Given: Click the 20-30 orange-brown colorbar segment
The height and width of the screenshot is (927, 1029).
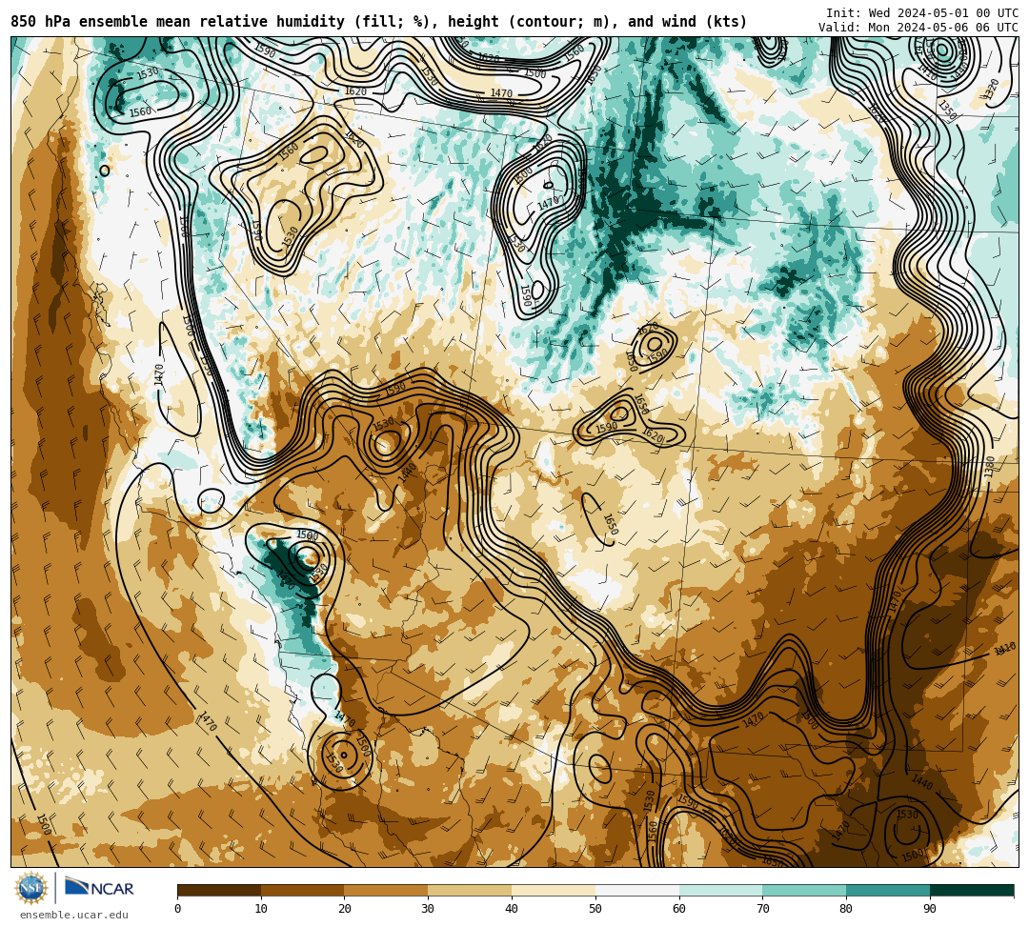Looking at the screenshot, I should click(x=387, y=891).
